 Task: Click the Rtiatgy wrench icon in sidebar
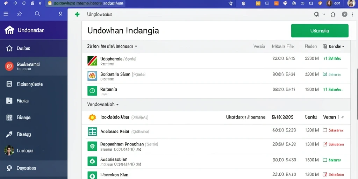tap(9, 134)
